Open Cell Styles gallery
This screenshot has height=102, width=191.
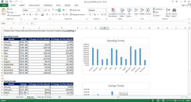tap(129, 13)
